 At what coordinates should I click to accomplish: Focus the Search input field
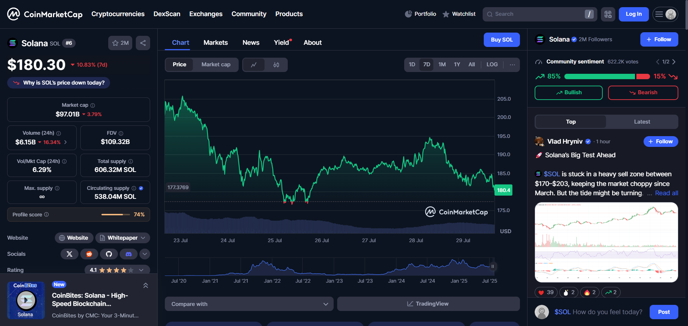click(x=540, y=14)
